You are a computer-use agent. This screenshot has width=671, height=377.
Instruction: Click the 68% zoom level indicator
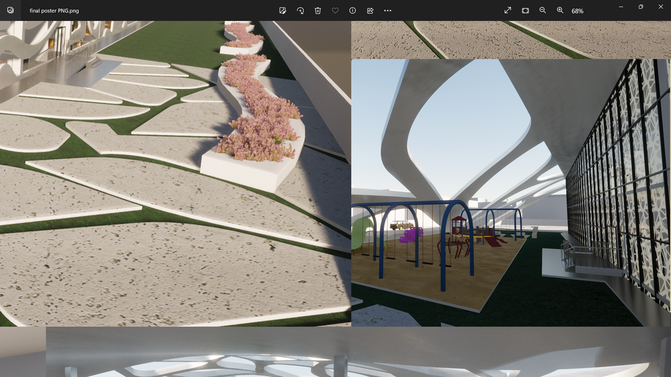click(x=577, y=11)
